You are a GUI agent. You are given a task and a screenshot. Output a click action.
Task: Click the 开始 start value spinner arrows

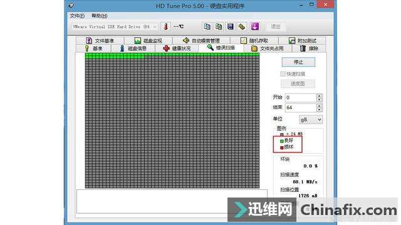pos(319,97)
